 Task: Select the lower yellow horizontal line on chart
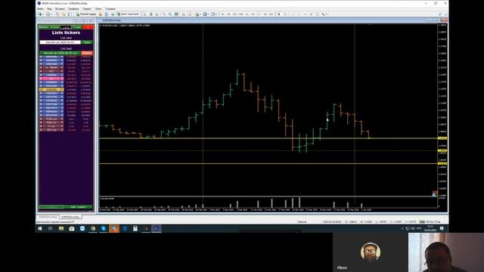pos(268,163)
